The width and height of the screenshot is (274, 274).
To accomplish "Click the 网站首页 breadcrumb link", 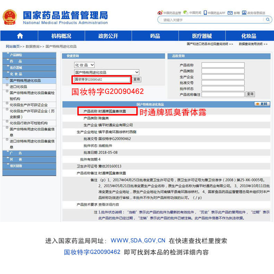I will (13, 46).
